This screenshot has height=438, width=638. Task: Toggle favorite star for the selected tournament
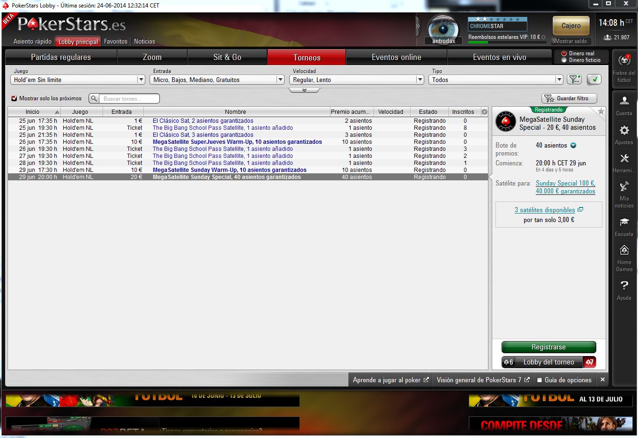pyautogui.click(x=601, y=111)
